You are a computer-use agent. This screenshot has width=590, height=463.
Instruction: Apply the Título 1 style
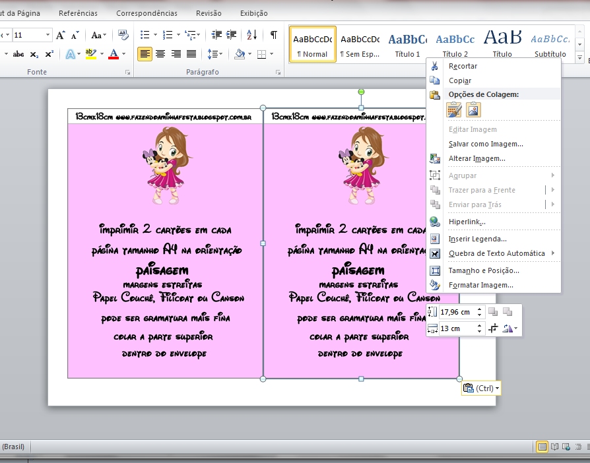click(x=407, y=44)
